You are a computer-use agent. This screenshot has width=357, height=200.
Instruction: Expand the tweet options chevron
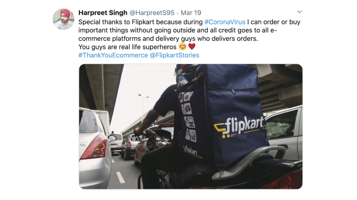pos(299,12)
